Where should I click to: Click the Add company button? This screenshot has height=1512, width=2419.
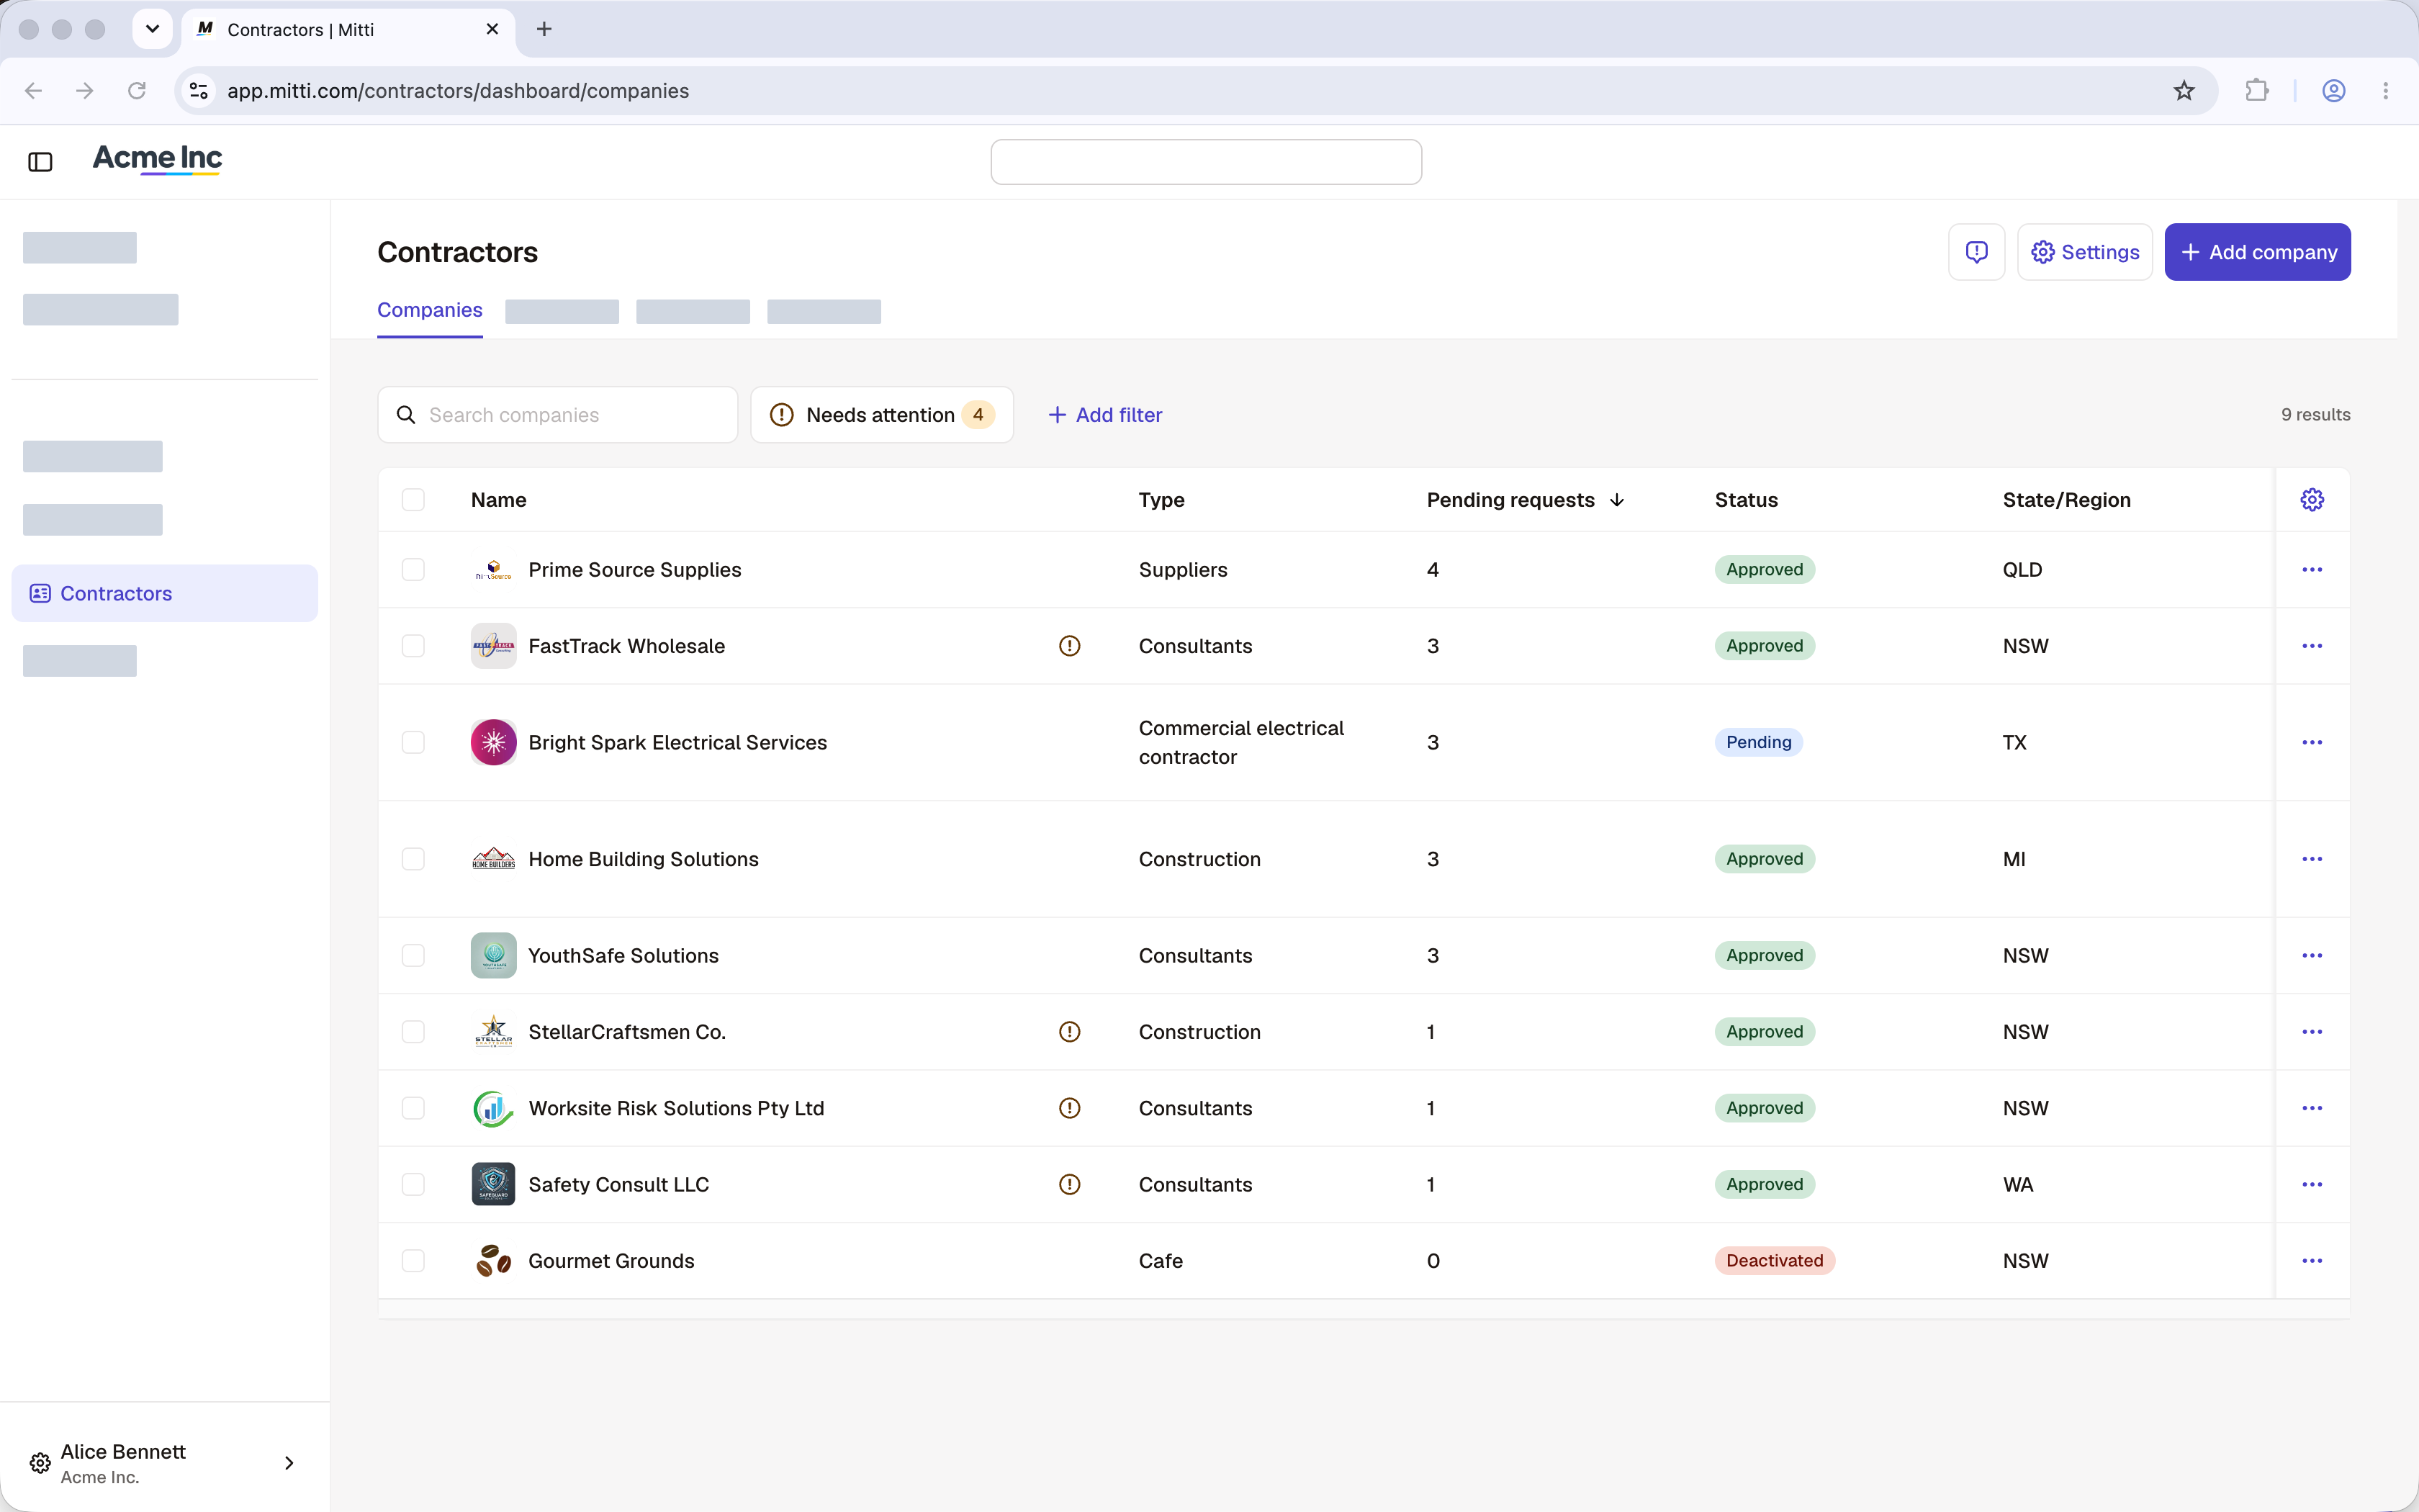click(2257, 252)
